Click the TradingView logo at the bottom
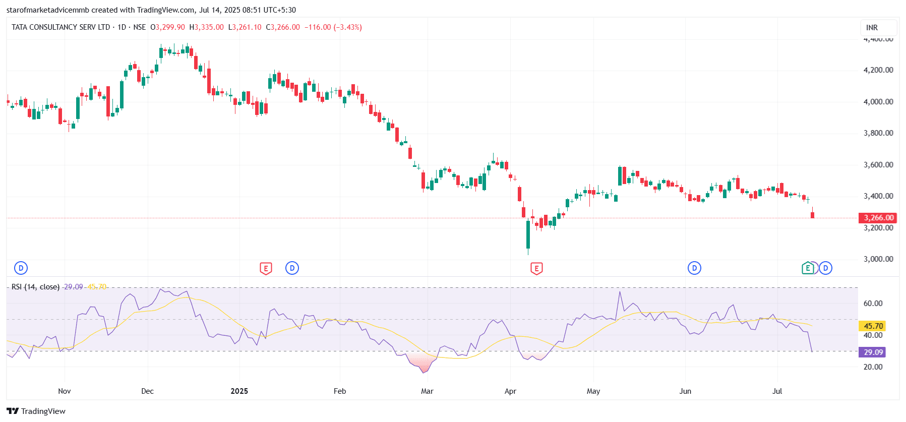This screenshot has height=422, width=906. pos(36,411)
